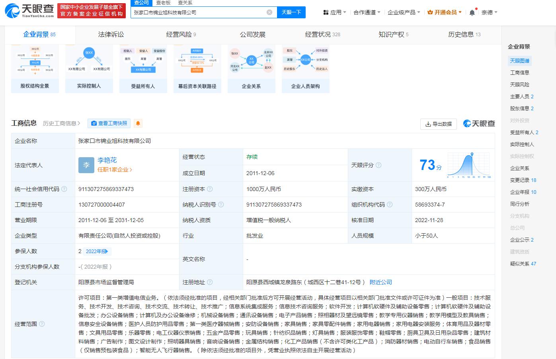Open the 幕后资本关联路径 diagram
Screen dimensions: 556x359
click(197, 69)
